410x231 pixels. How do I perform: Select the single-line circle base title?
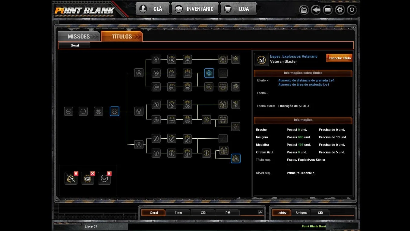69,111
